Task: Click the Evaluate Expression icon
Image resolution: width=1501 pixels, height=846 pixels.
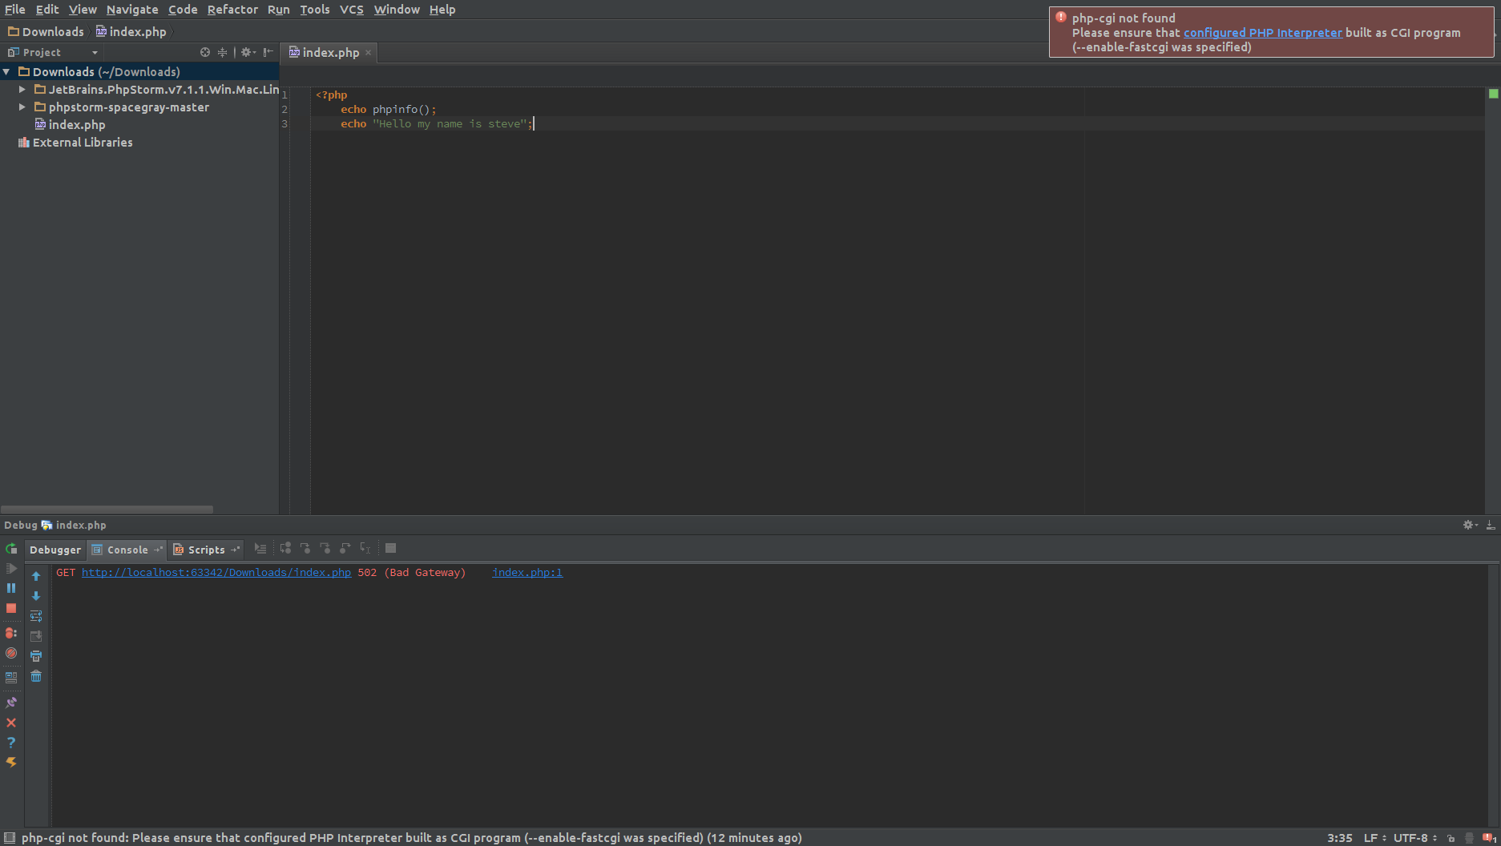Action: [x=391, y=549]
